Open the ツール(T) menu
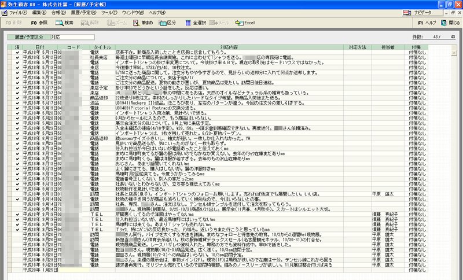The width and height of the screenshot is (463, 280). 109,13
